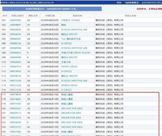162x136 pixels.
Task: Open X-CROZZ trademark in row 116
Action: pyautogui.click(x=66, y=90)
